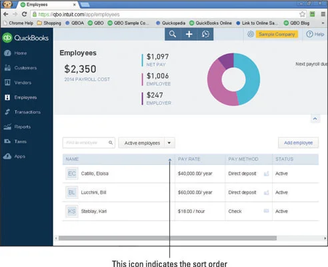This screenshot has width=328, height=267.
Task: Click the $18.00 / hour cell
Action: click(x=191, y=211)
